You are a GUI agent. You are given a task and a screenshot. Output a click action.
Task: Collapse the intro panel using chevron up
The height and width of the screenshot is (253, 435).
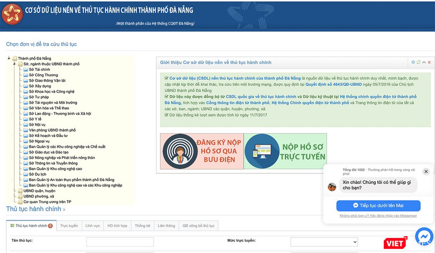(x=424, y=62)
